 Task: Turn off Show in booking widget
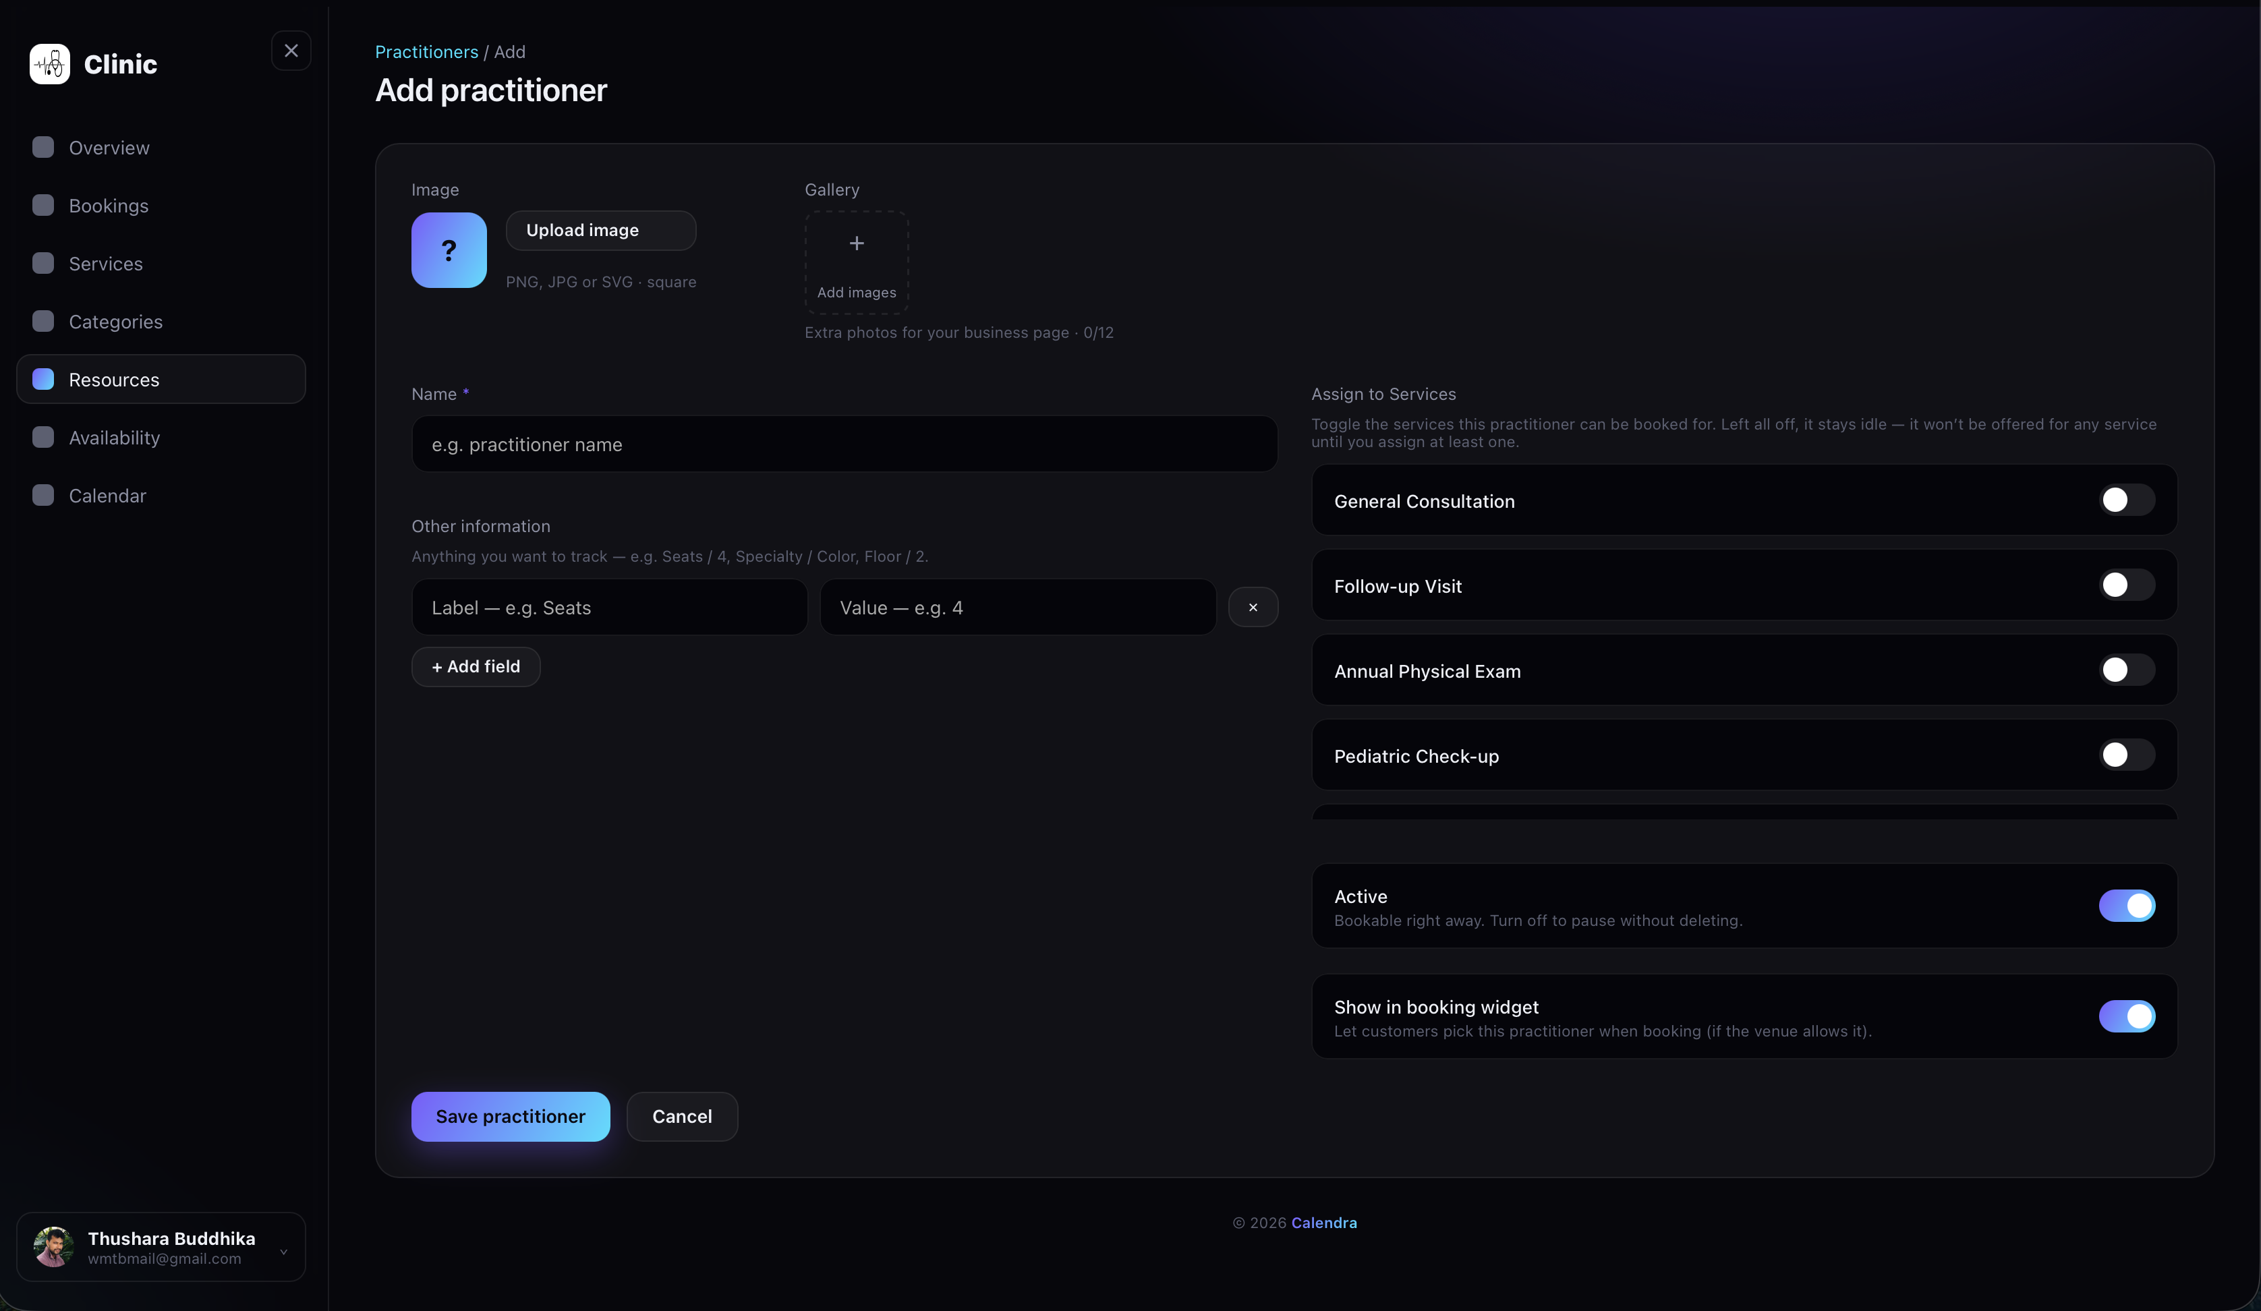(x=2126, y=1017)
